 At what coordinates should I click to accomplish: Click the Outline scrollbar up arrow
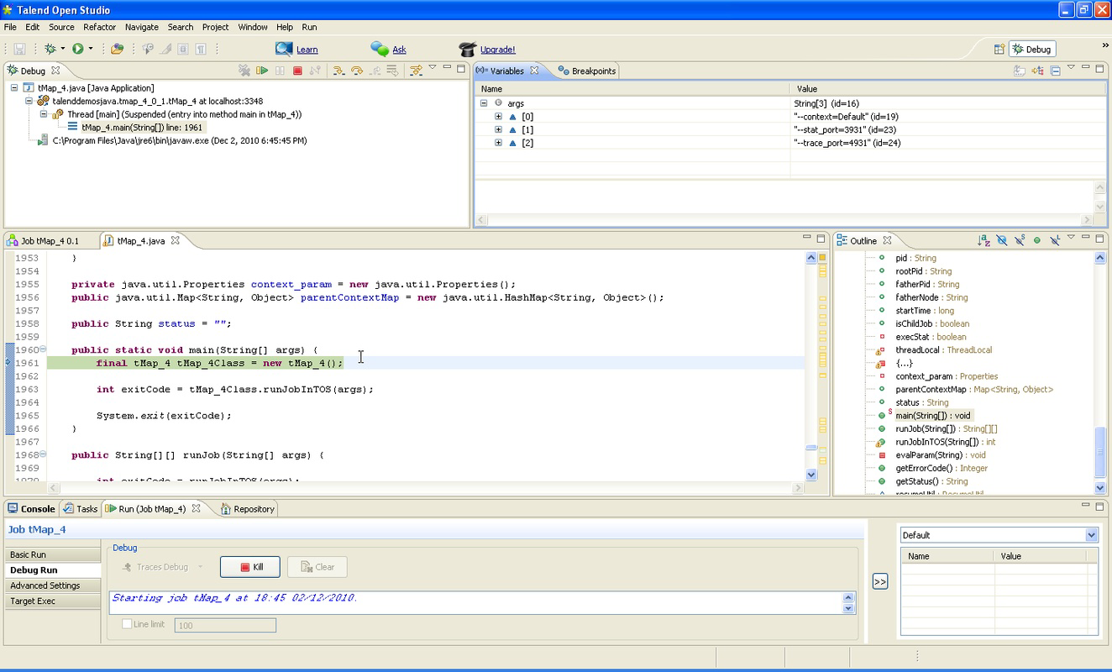[1100, 258]
